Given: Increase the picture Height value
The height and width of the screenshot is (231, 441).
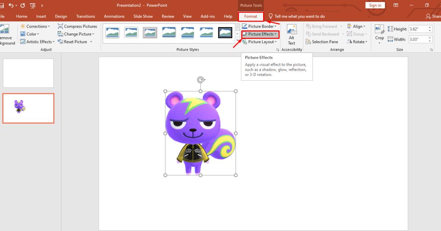Looking at the screenshot, I should [430, 26].
